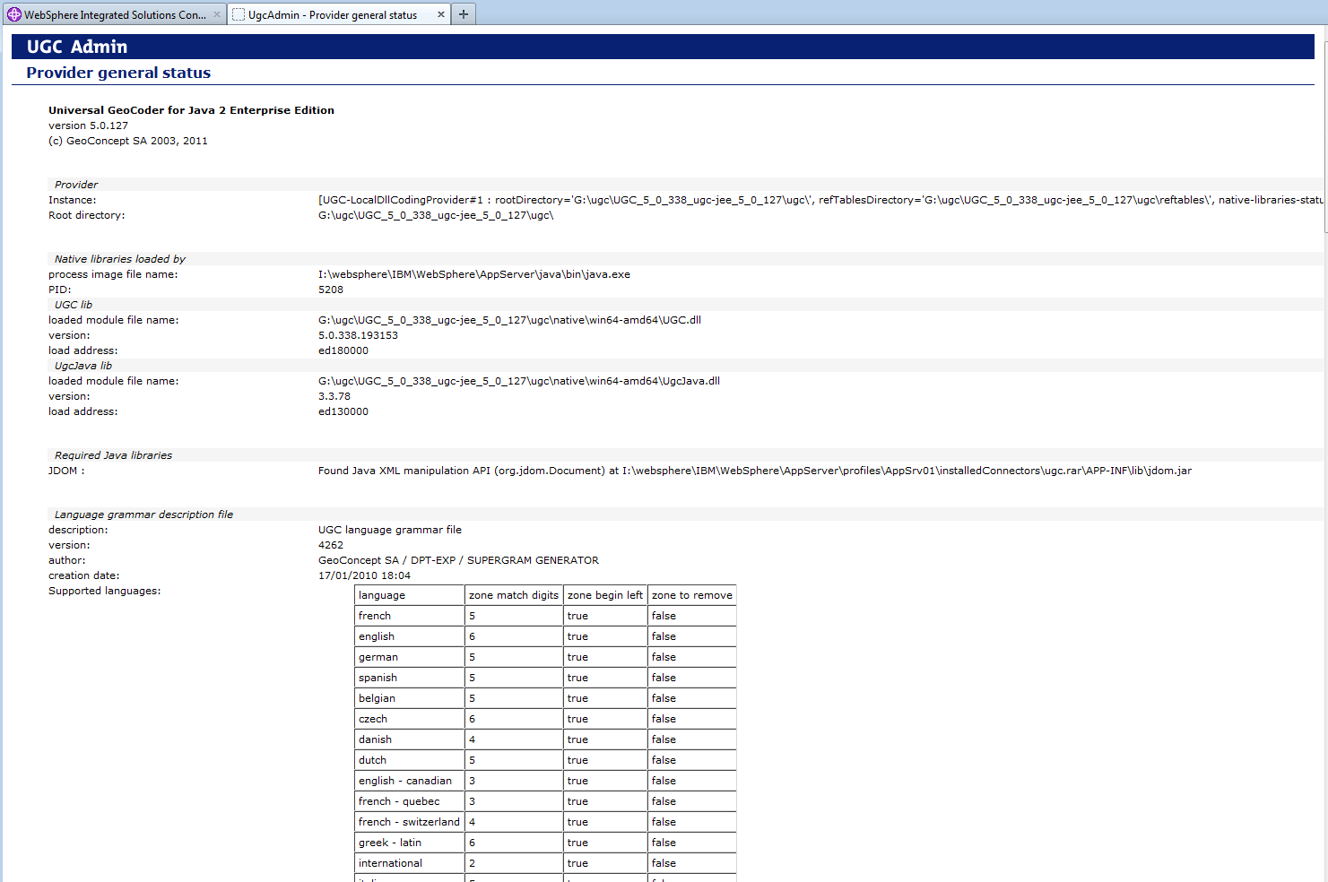Click the spanish language row cell
Screen dimensions: 1328x882
pos(409,678)
